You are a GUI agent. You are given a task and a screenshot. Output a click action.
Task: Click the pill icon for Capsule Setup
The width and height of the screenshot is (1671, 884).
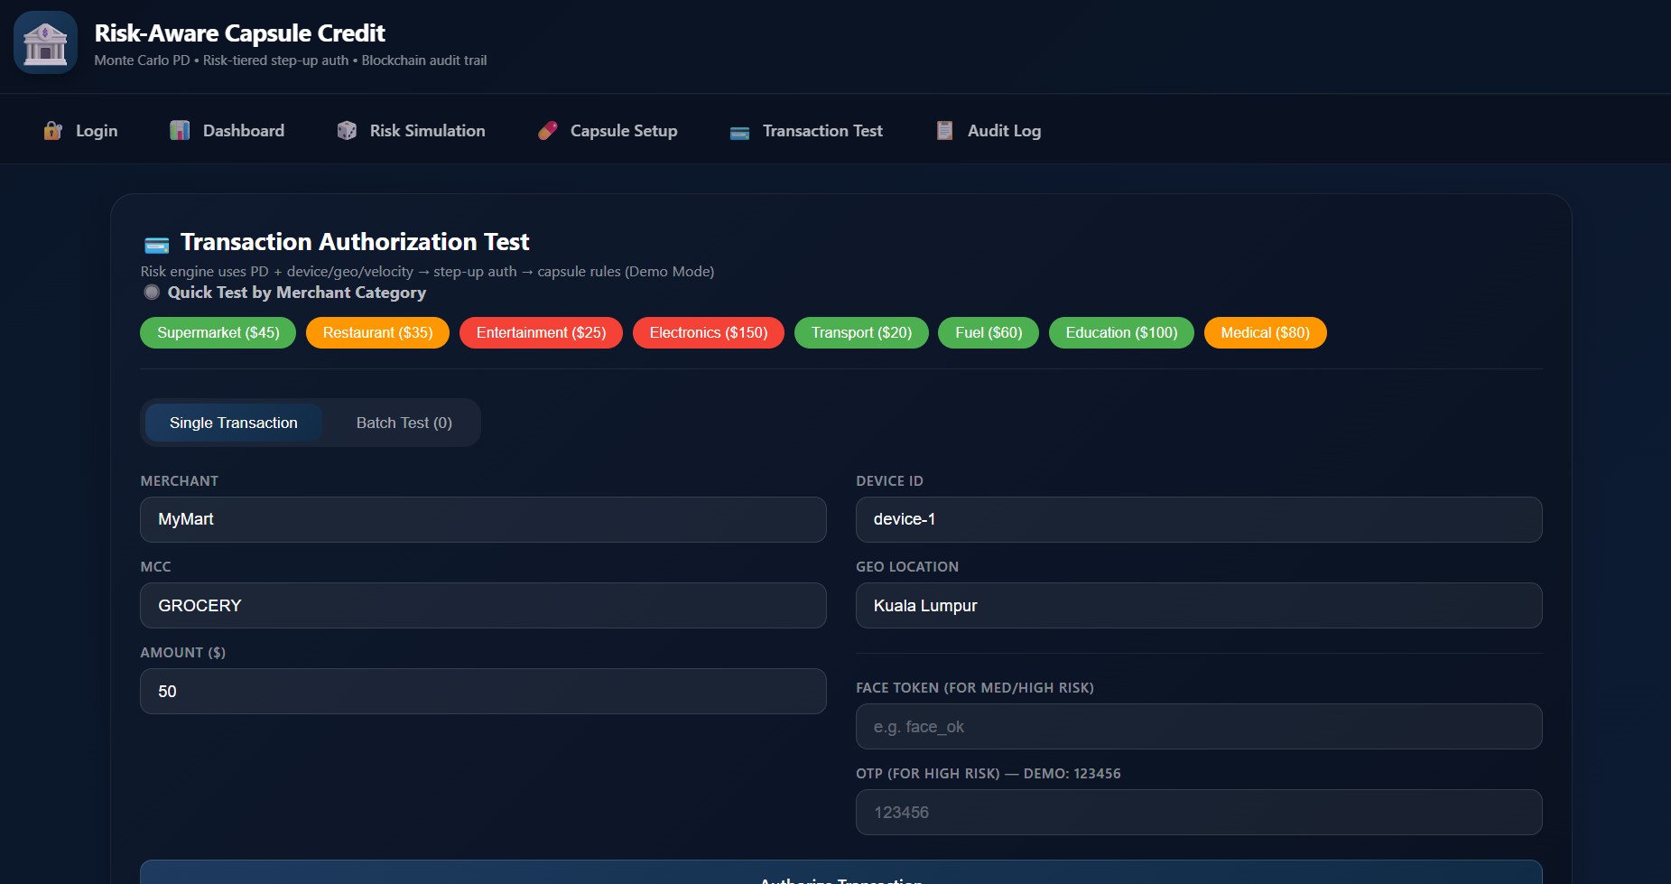click(547, 131)
